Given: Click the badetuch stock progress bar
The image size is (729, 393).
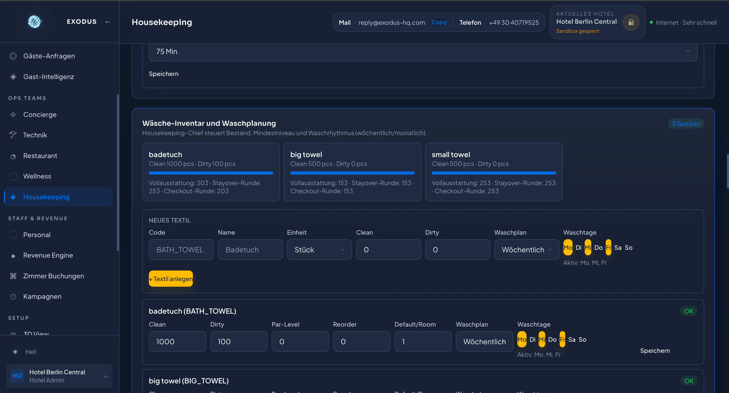Looking at the screenshot, I should click(211, 173).
